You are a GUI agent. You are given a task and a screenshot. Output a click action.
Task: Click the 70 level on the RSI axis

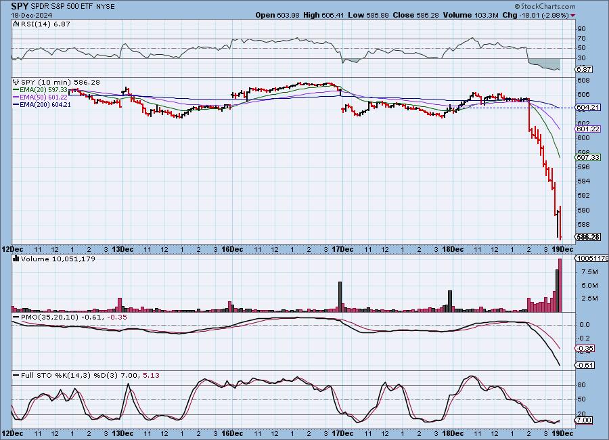[x=581, y=39]
